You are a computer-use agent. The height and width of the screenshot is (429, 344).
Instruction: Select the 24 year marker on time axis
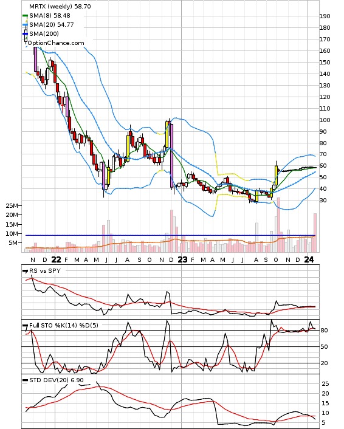tap(309, 259)
